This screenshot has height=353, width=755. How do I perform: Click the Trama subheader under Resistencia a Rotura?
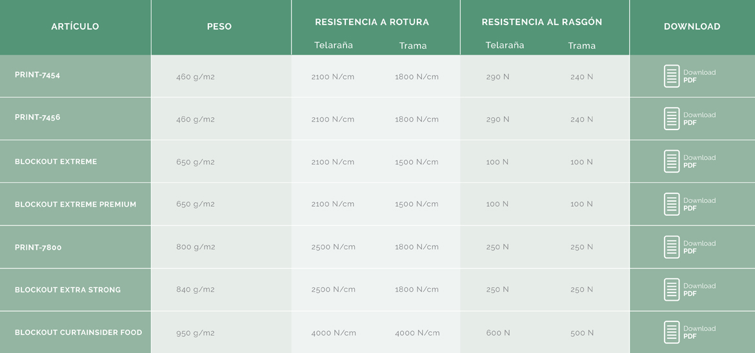point(412,46)
